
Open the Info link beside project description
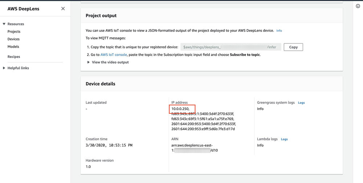point(279,30)
